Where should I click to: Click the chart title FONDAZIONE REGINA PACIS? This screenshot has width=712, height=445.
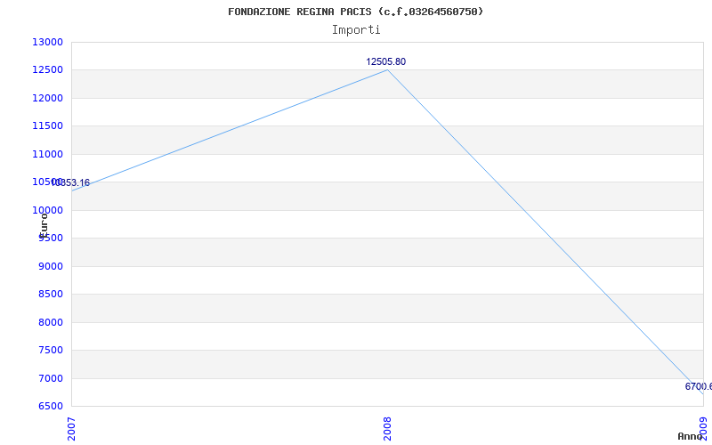pyautogui.click(x=355, y=12)
